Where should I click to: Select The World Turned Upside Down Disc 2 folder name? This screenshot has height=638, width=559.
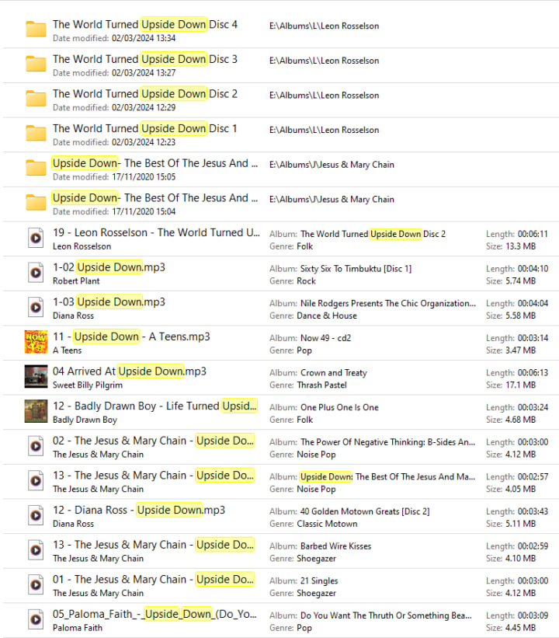pos(145,93)
